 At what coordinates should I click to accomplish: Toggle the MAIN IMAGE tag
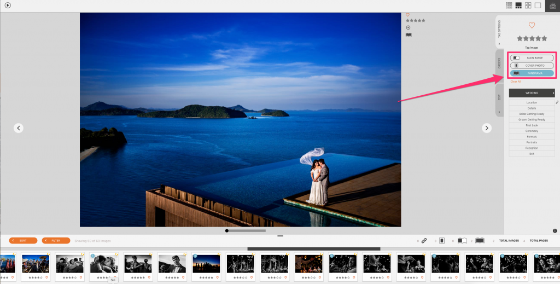click(532, 58)
